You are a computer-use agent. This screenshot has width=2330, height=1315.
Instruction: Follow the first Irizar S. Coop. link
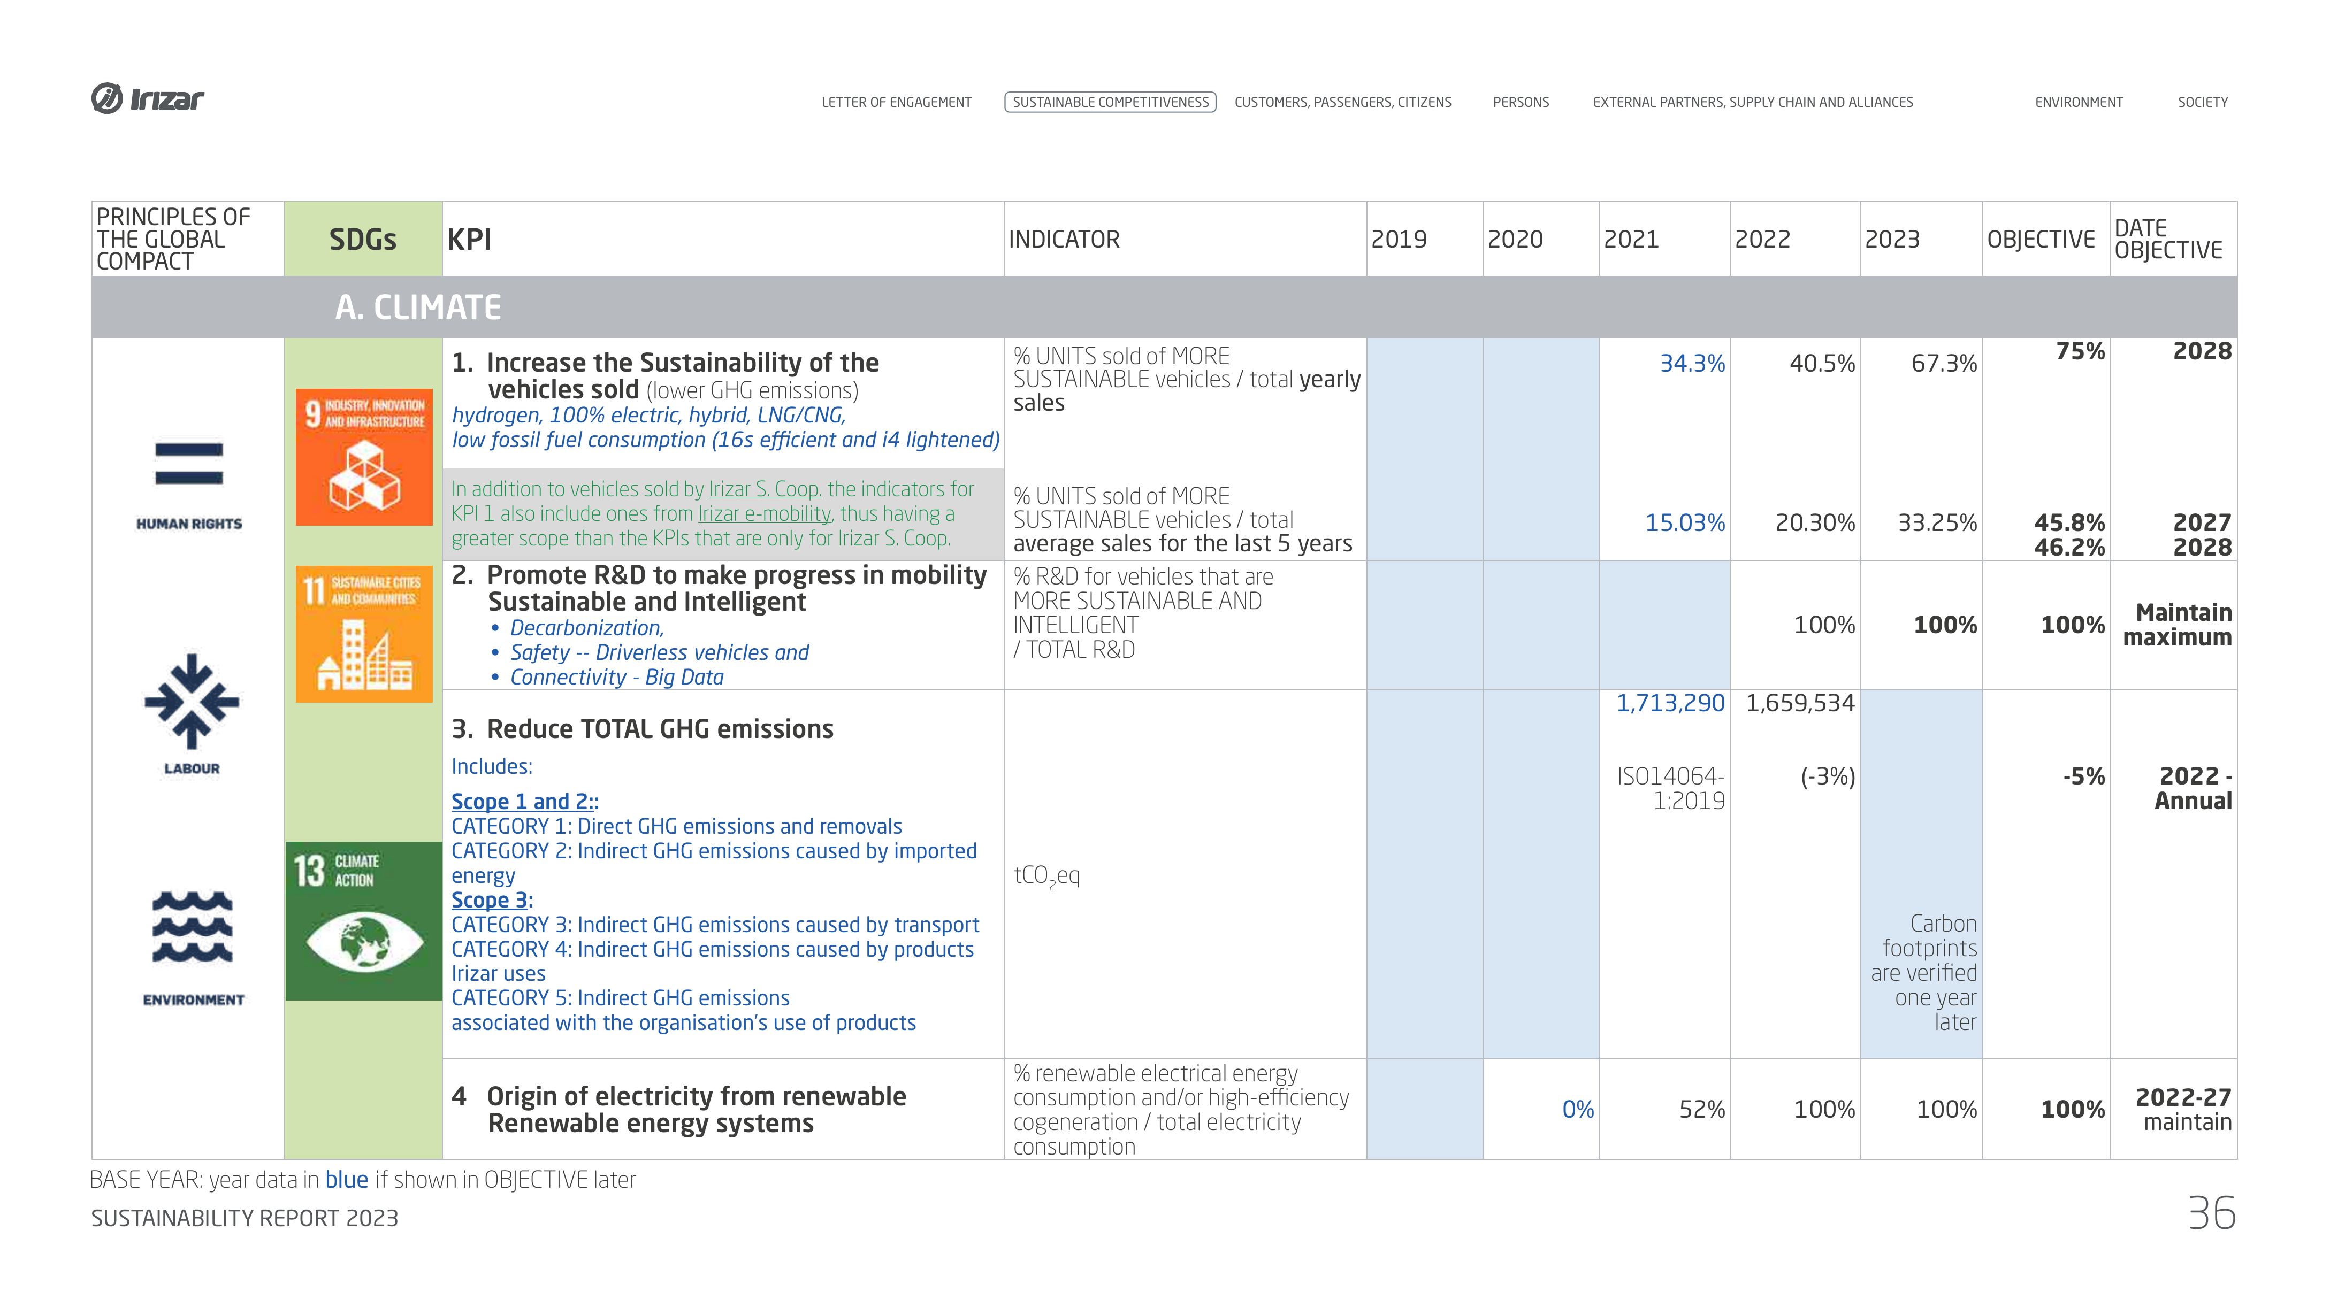(765, 489)
